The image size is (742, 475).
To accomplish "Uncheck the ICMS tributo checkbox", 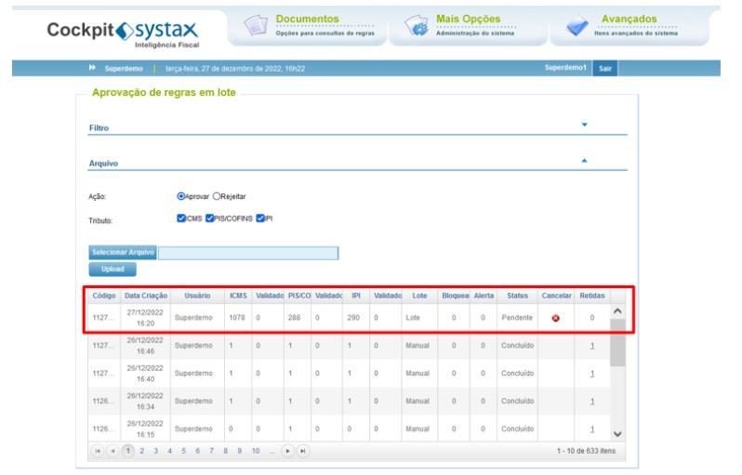I will (x=180, y=218).
